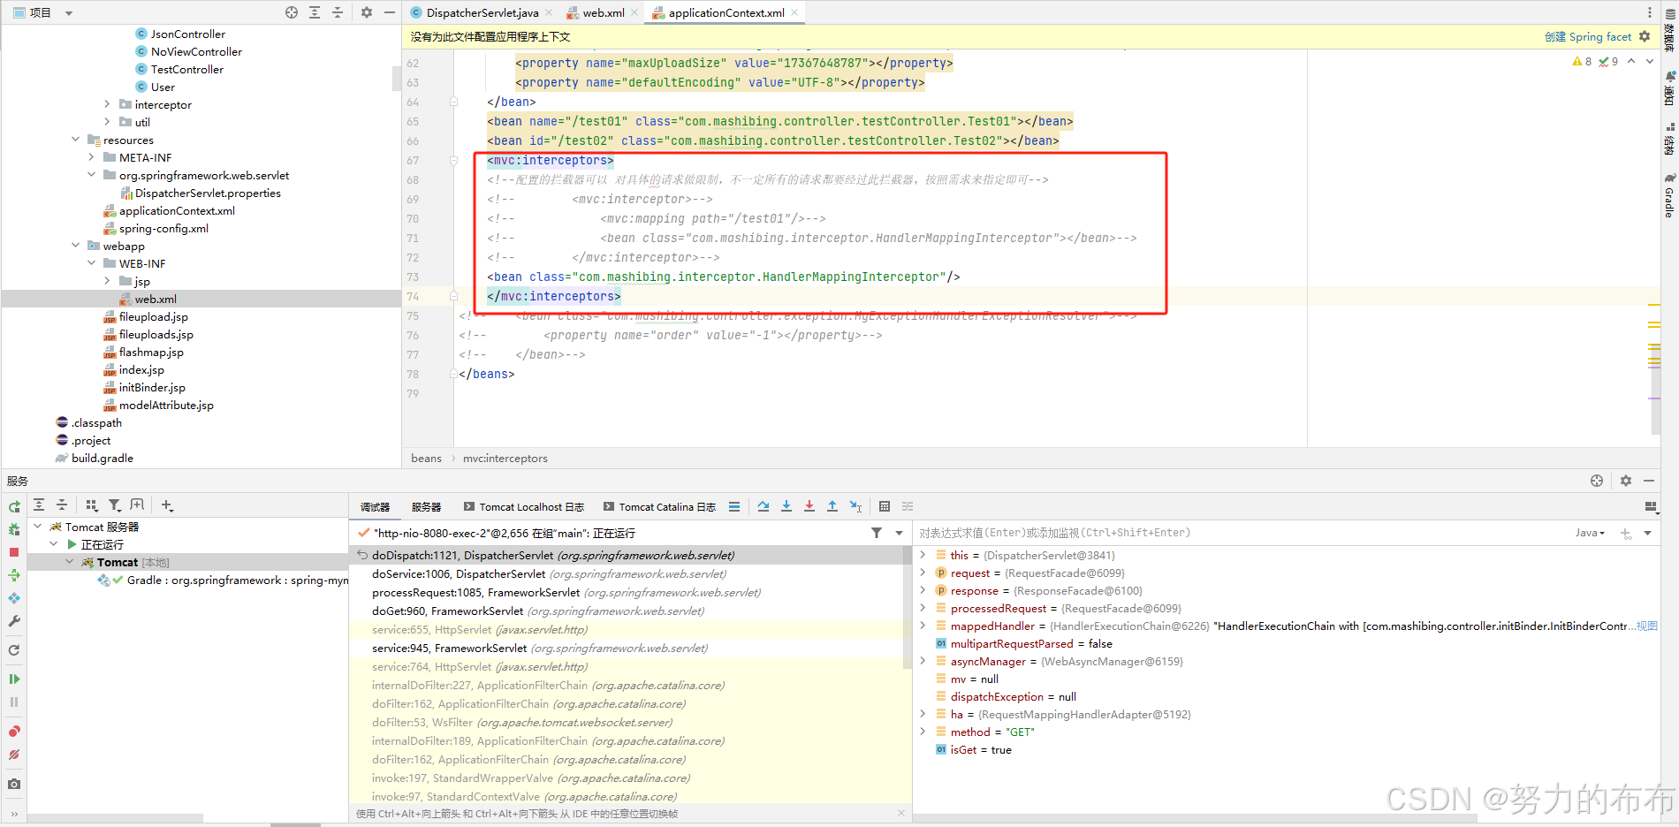This screenshot has height=827, width=1679.
Task: Open Tomcat Catalina 日志 tab
Action: point(659,507)
